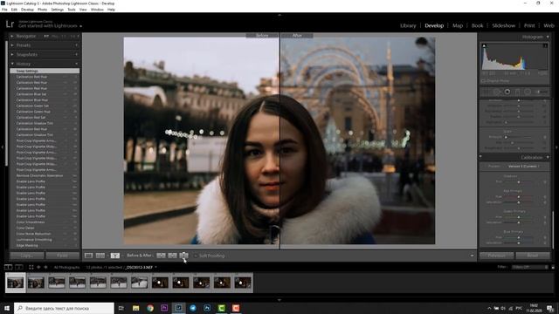Open the toolbar content dropdown at right end

pyautogui.click(x=472, y=256)
